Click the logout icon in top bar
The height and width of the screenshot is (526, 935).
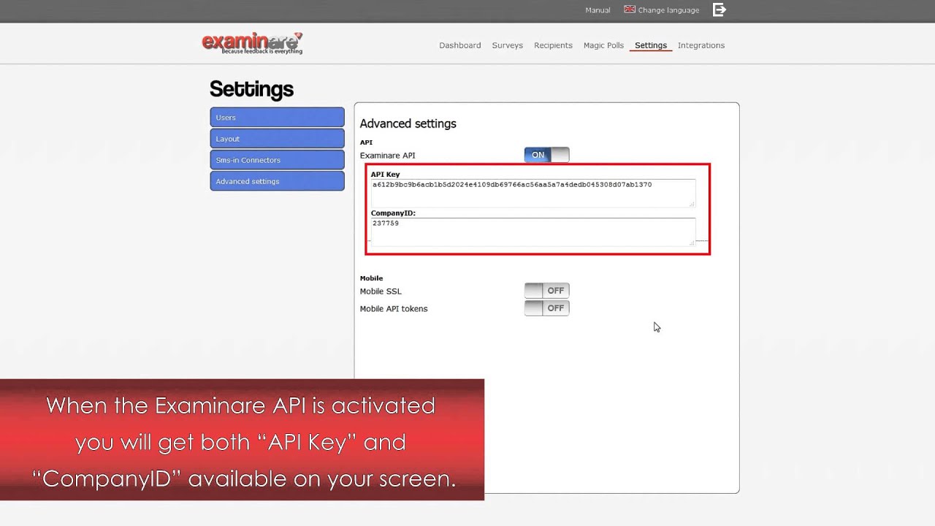(720, 9)
